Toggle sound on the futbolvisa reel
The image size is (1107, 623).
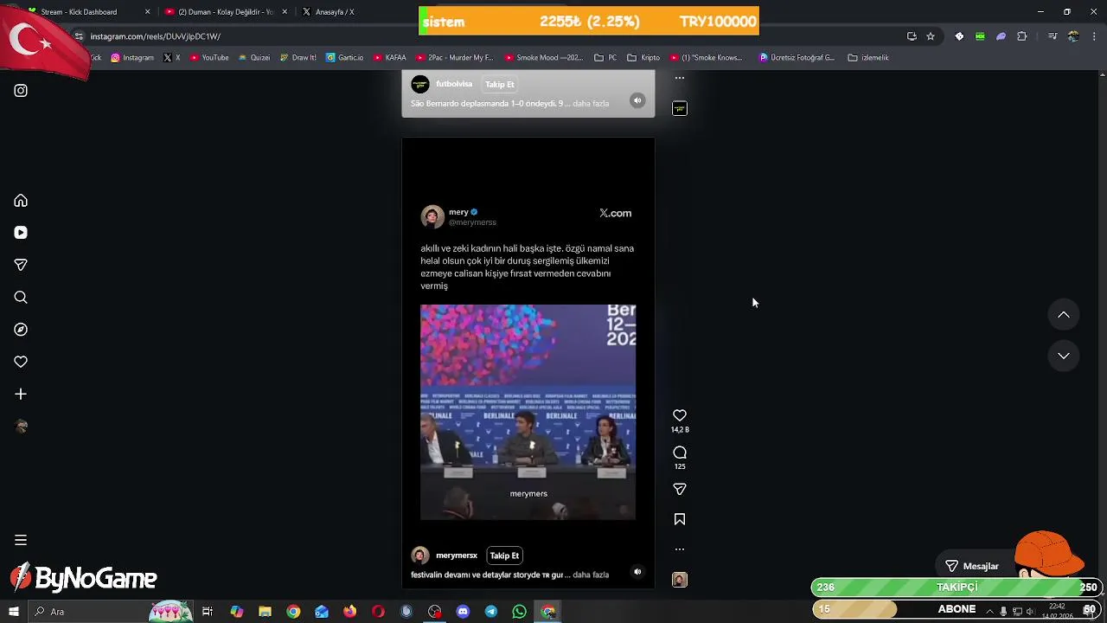[637, 100]
